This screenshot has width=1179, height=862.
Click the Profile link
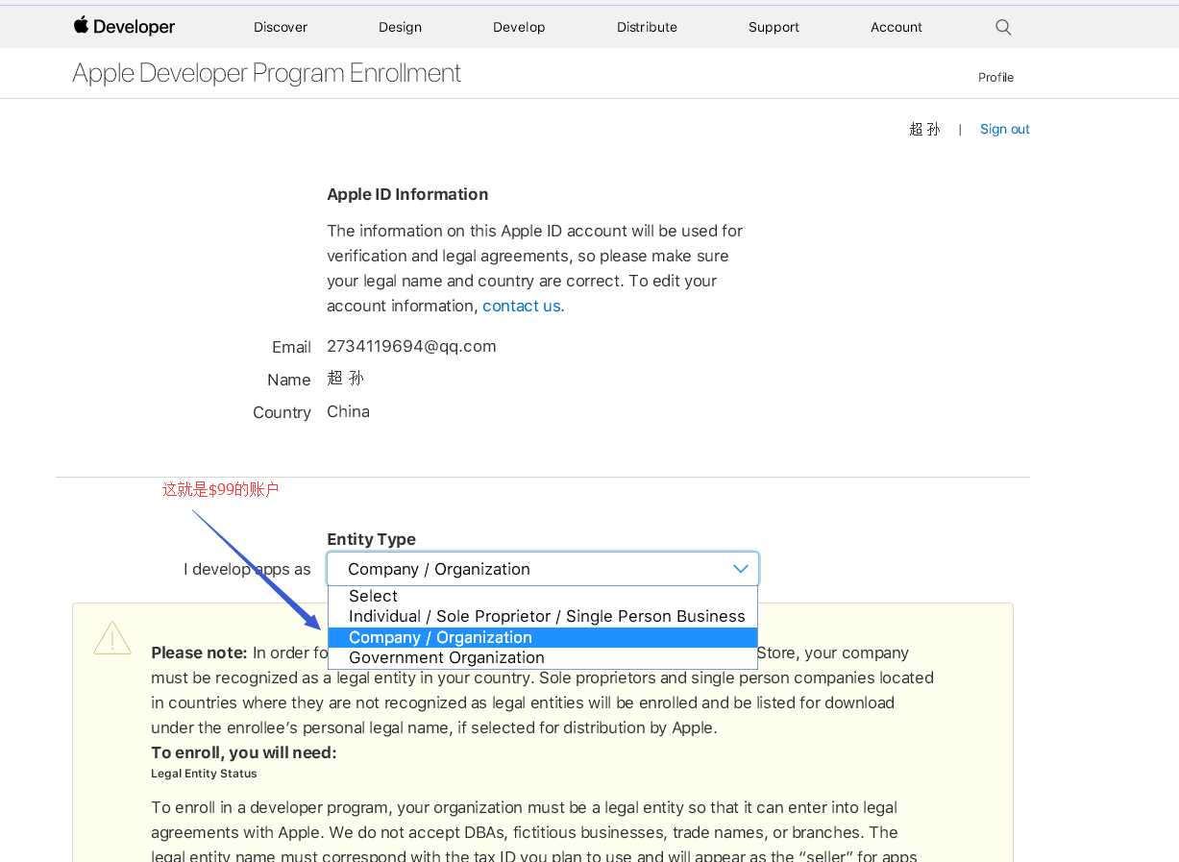coord(995,77)
